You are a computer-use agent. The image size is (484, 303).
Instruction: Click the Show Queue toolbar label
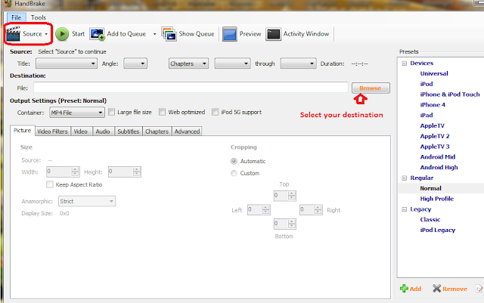197,34
